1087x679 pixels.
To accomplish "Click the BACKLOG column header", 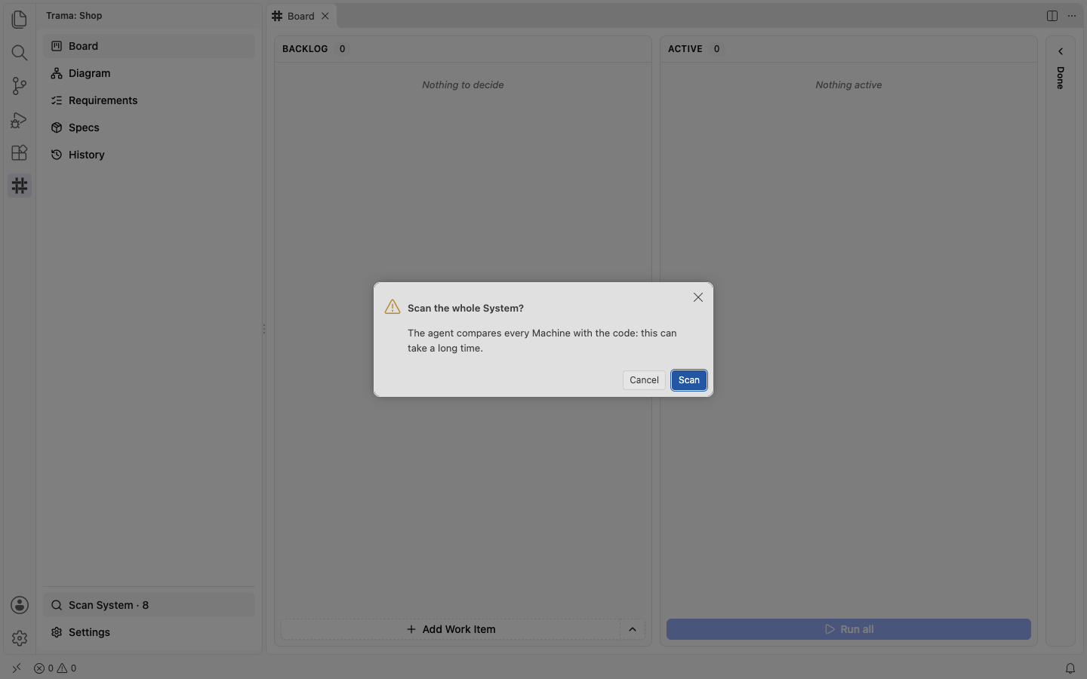I will tap(463, 49).
